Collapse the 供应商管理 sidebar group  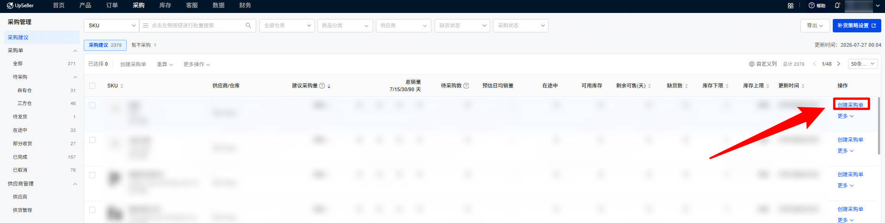point(75,184)
